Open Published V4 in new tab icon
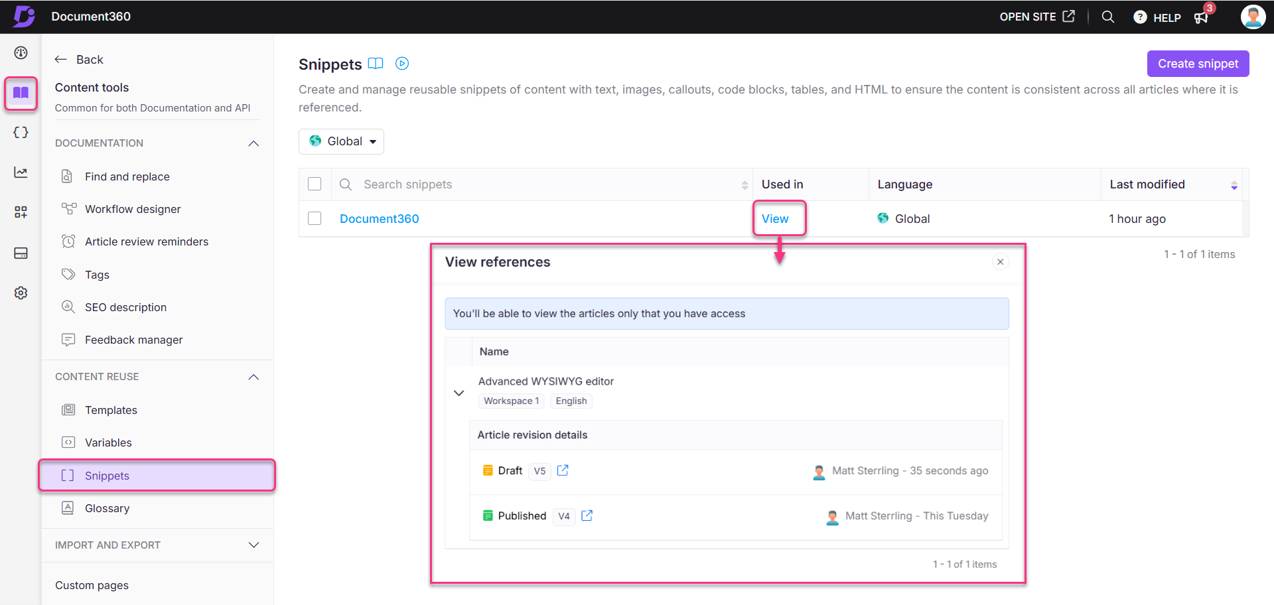1274x605 pixels. click(x=587, y=515)
